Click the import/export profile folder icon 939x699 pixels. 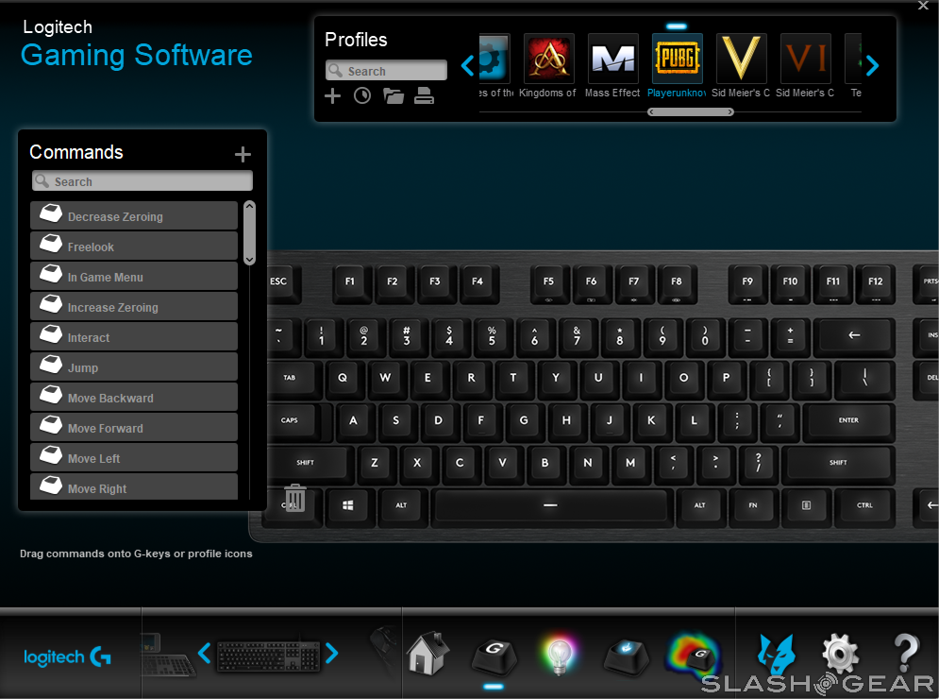point(393,96)
